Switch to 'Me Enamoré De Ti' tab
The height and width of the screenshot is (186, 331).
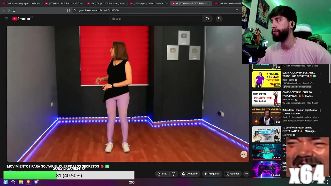228,3
